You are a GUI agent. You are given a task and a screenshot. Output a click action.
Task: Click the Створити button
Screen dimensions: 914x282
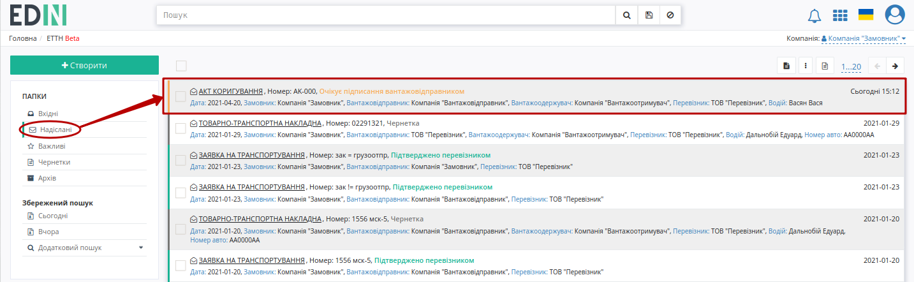(x=84, y=66)
